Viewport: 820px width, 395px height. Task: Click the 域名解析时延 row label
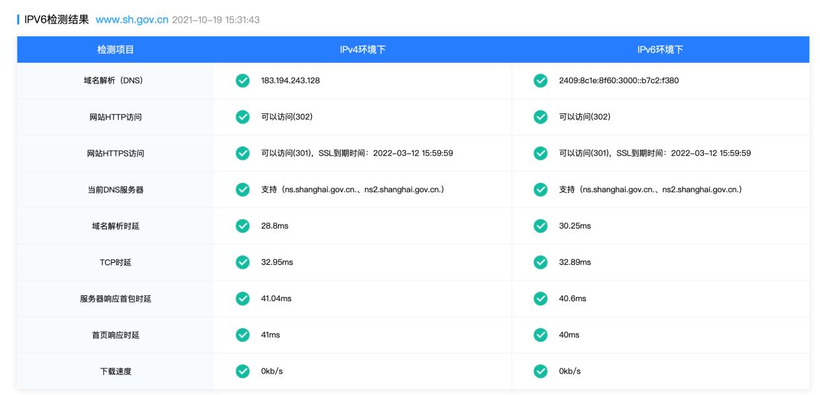[115, 226]
